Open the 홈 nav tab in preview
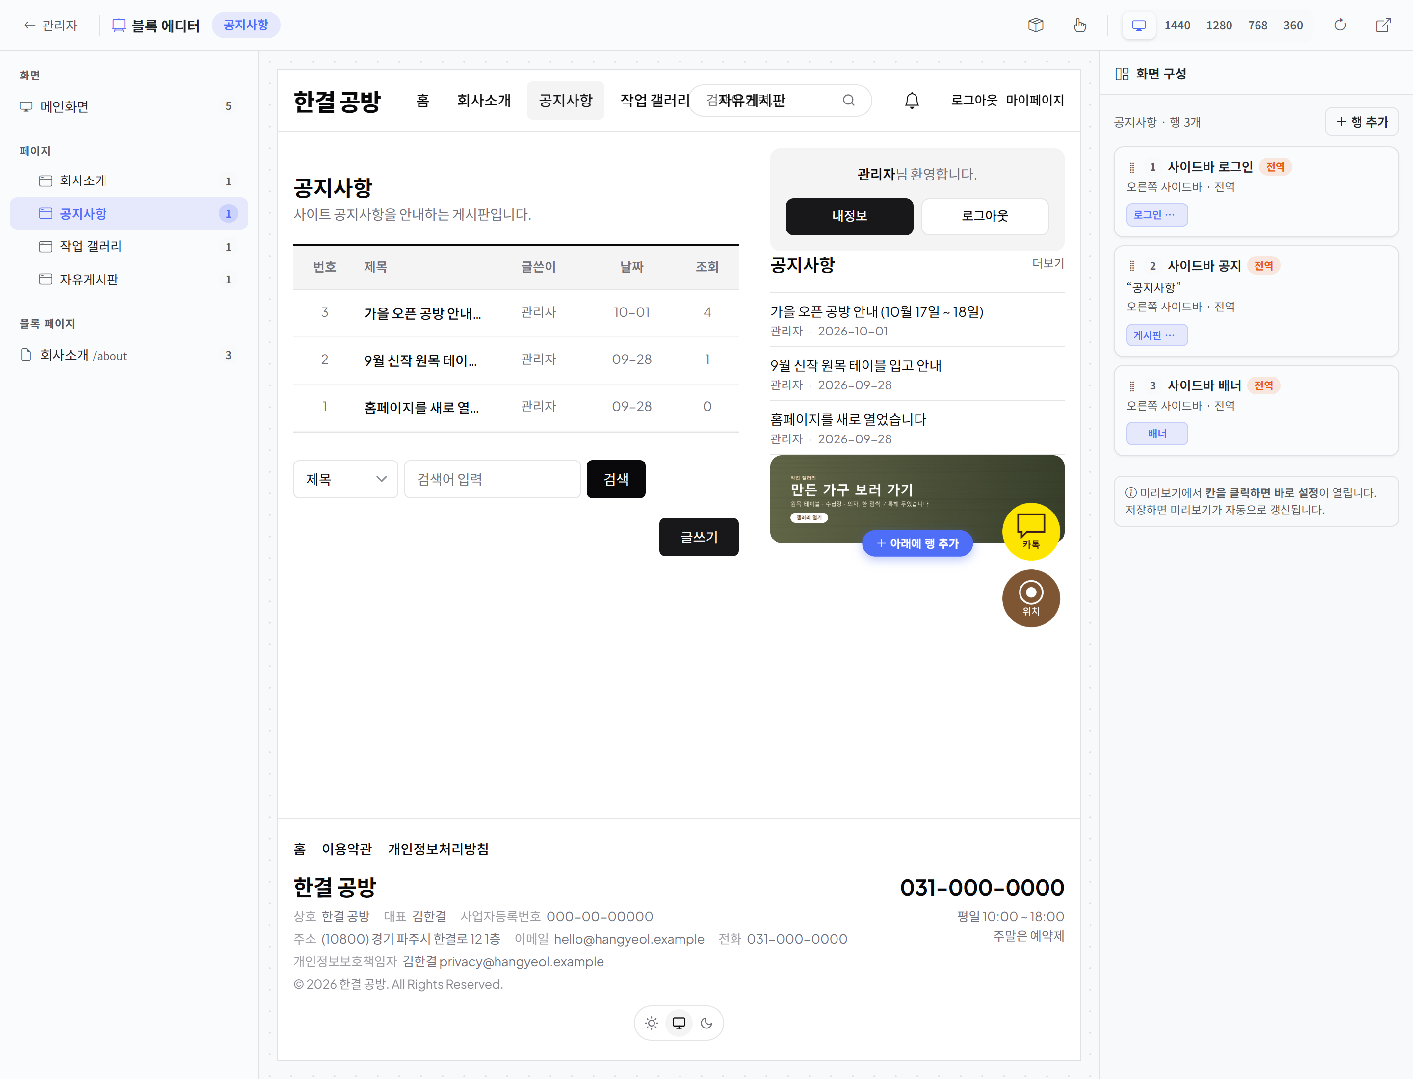Viewport: 1413px width, 1079px height. point(422,100)
